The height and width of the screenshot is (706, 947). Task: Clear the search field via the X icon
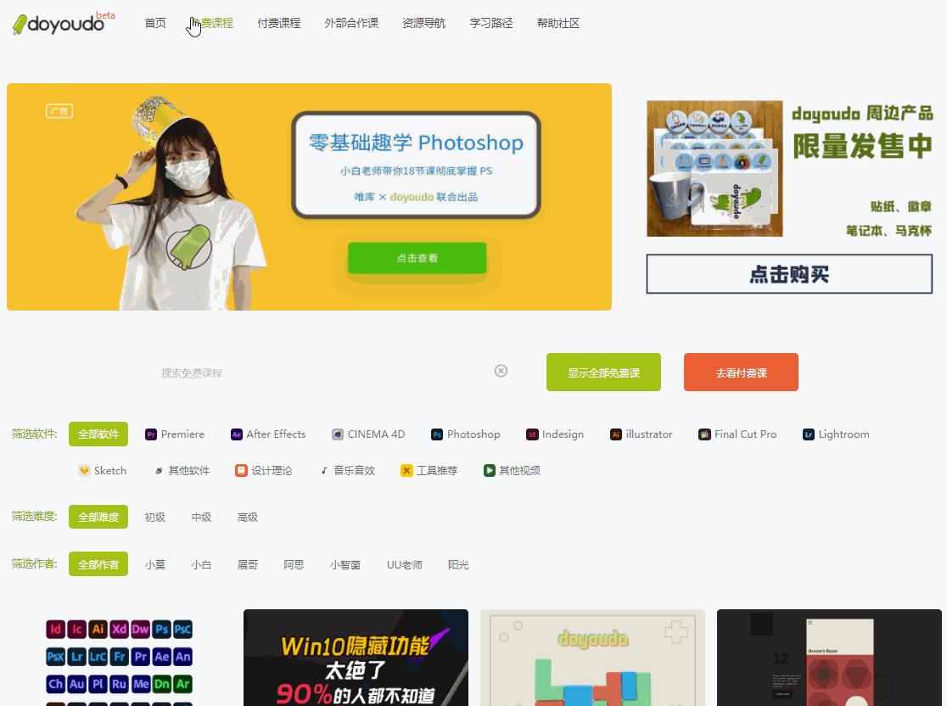click(x=501, y=371)
